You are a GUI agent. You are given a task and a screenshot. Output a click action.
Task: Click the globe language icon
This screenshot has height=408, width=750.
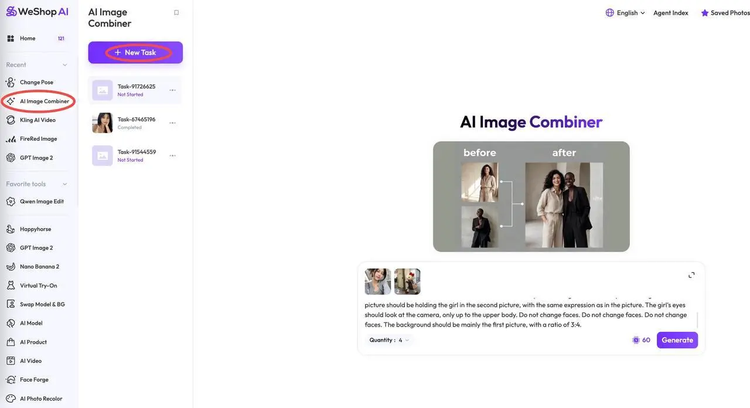pyautogui.click(x=610, y=12)
